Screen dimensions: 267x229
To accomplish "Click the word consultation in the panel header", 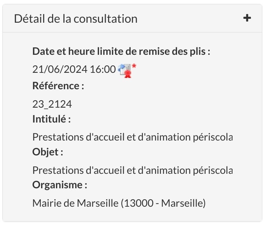I will 105,18.
